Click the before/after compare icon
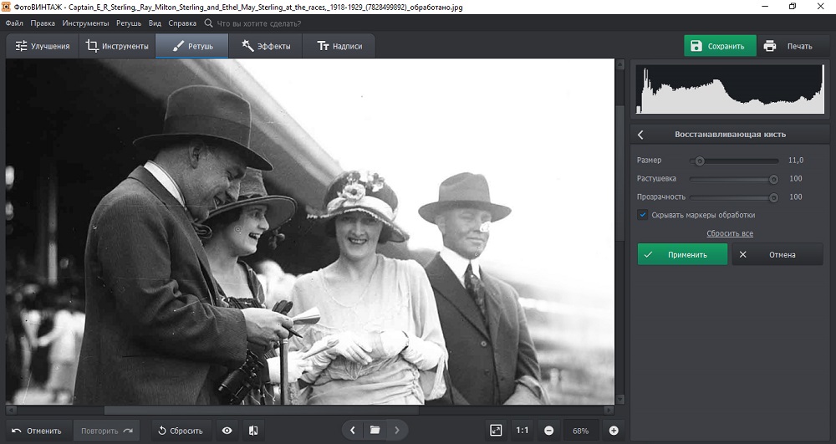836x444 pixels. (253, 430)
